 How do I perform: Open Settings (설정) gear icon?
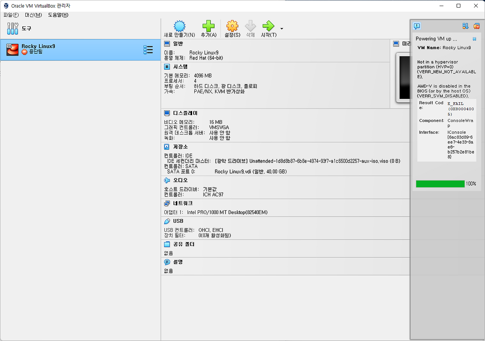click(232, 26)
